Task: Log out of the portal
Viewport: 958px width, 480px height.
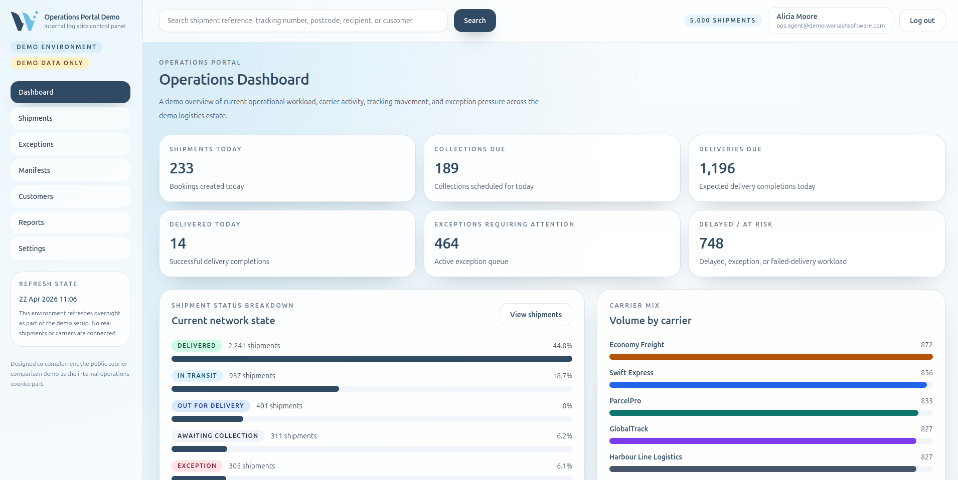Action: [x=922, y=21]
